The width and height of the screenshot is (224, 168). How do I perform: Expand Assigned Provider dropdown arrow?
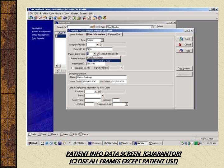click(97, 44)
